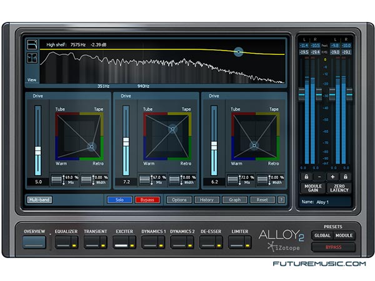Toggle Exciter module power indicator
This screenshot has width=375, height=281.
pyautogui.click(x=132, y=245)
